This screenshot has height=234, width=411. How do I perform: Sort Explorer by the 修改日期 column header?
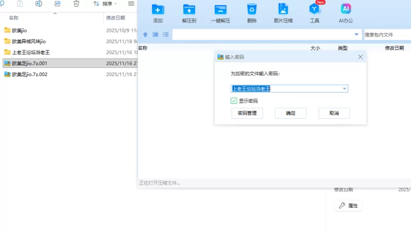(x=116, y=18)
